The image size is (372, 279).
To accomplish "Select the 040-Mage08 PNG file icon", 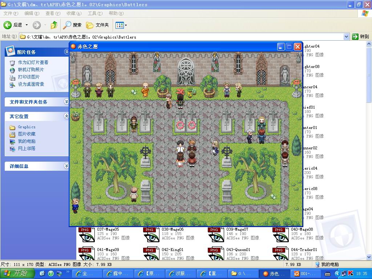I will pos(281,235).
